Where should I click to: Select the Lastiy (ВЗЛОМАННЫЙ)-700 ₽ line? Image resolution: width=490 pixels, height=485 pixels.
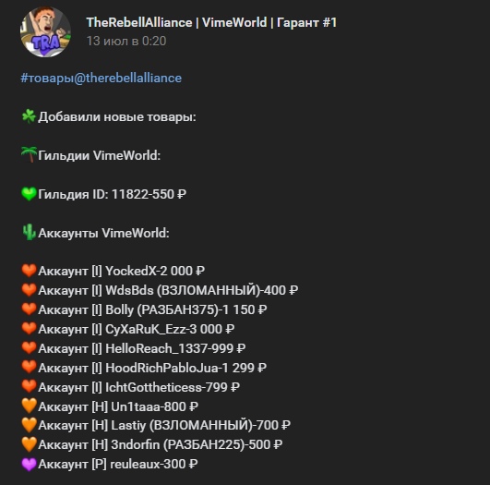156,425
